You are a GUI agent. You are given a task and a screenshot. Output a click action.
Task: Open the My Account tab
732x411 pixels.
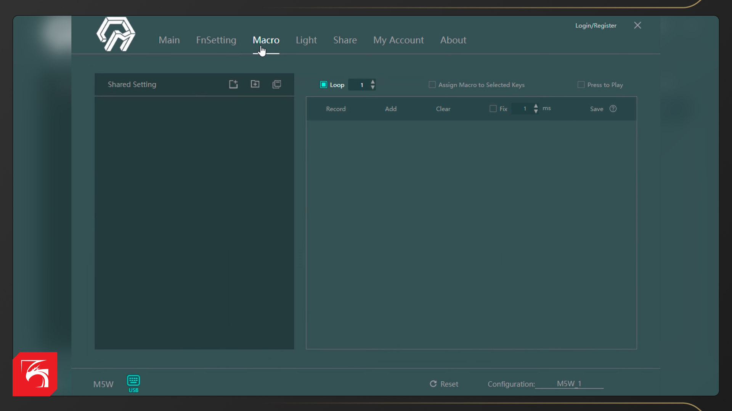coord(398,40)
